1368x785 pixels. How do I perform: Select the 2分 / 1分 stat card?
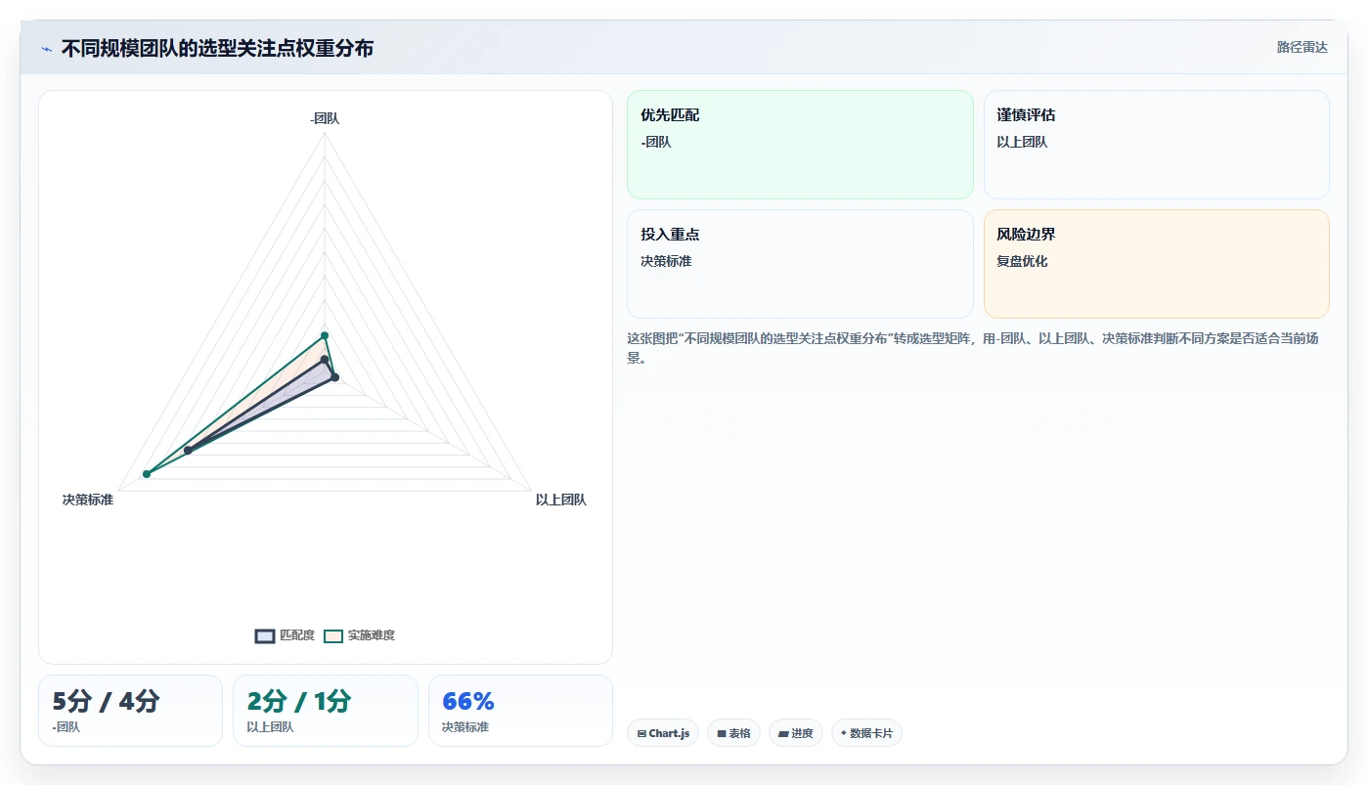point(326,711)
